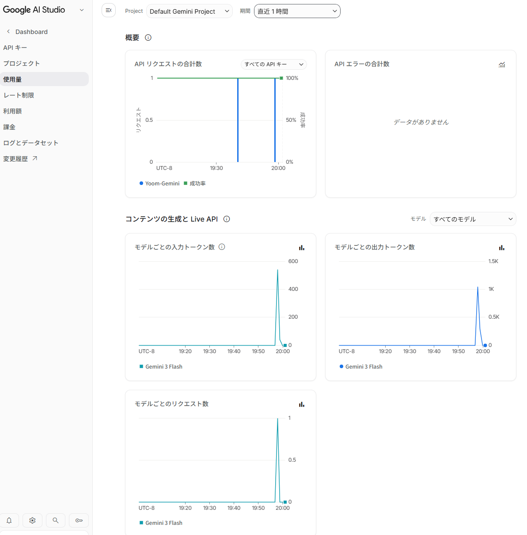
Task: Open settings gear icon
Action: [32, 520]
